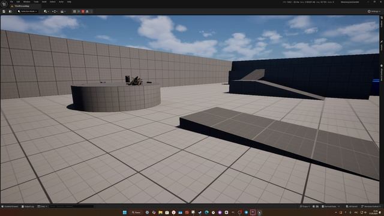Click the Unreal Editor taskbar icon

[260, 212]
